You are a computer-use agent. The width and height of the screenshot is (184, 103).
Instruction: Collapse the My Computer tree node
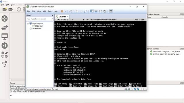[x=28, y=23]
